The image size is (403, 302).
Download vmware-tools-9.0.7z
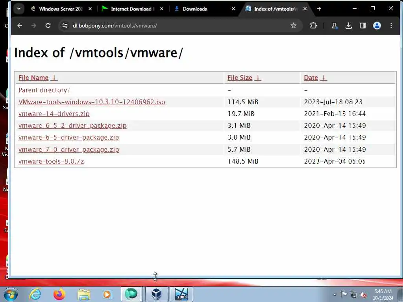tap(51, 161)
